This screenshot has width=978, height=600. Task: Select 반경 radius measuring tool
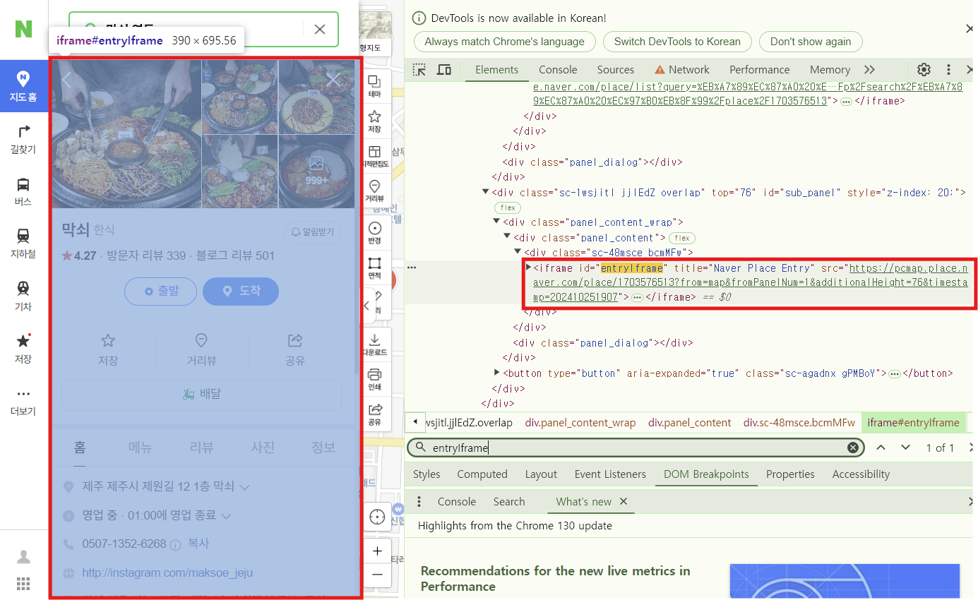tap(374, 232)
